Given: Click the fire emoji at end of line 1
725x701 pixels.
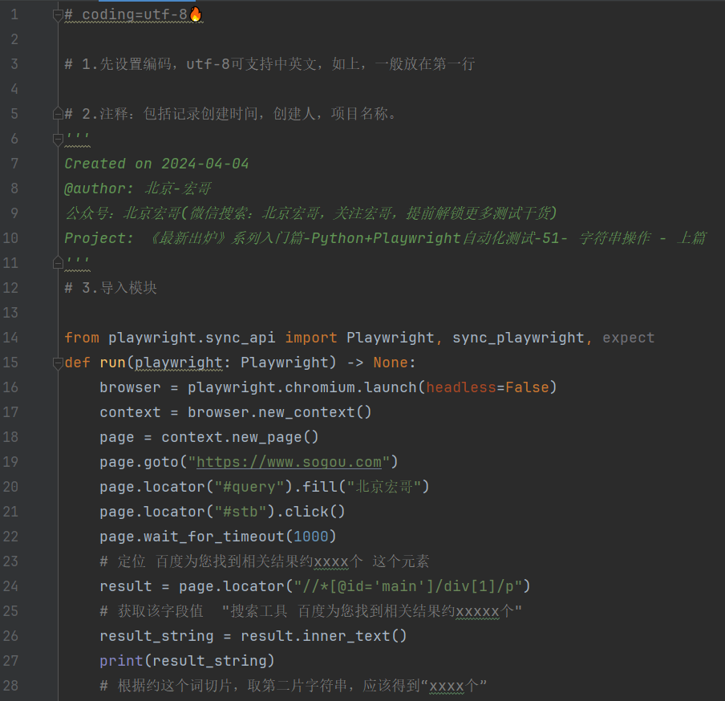Looking at the screenshot, I should [197, 14].
